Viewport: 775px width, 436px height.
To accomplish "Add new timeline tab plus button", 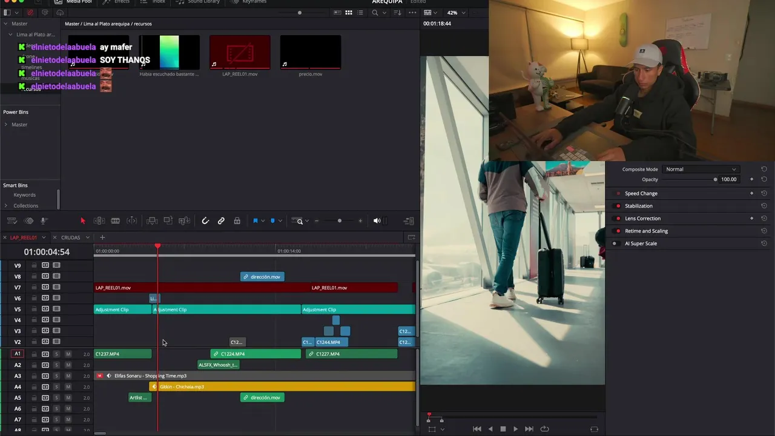I will pos(102,237).
